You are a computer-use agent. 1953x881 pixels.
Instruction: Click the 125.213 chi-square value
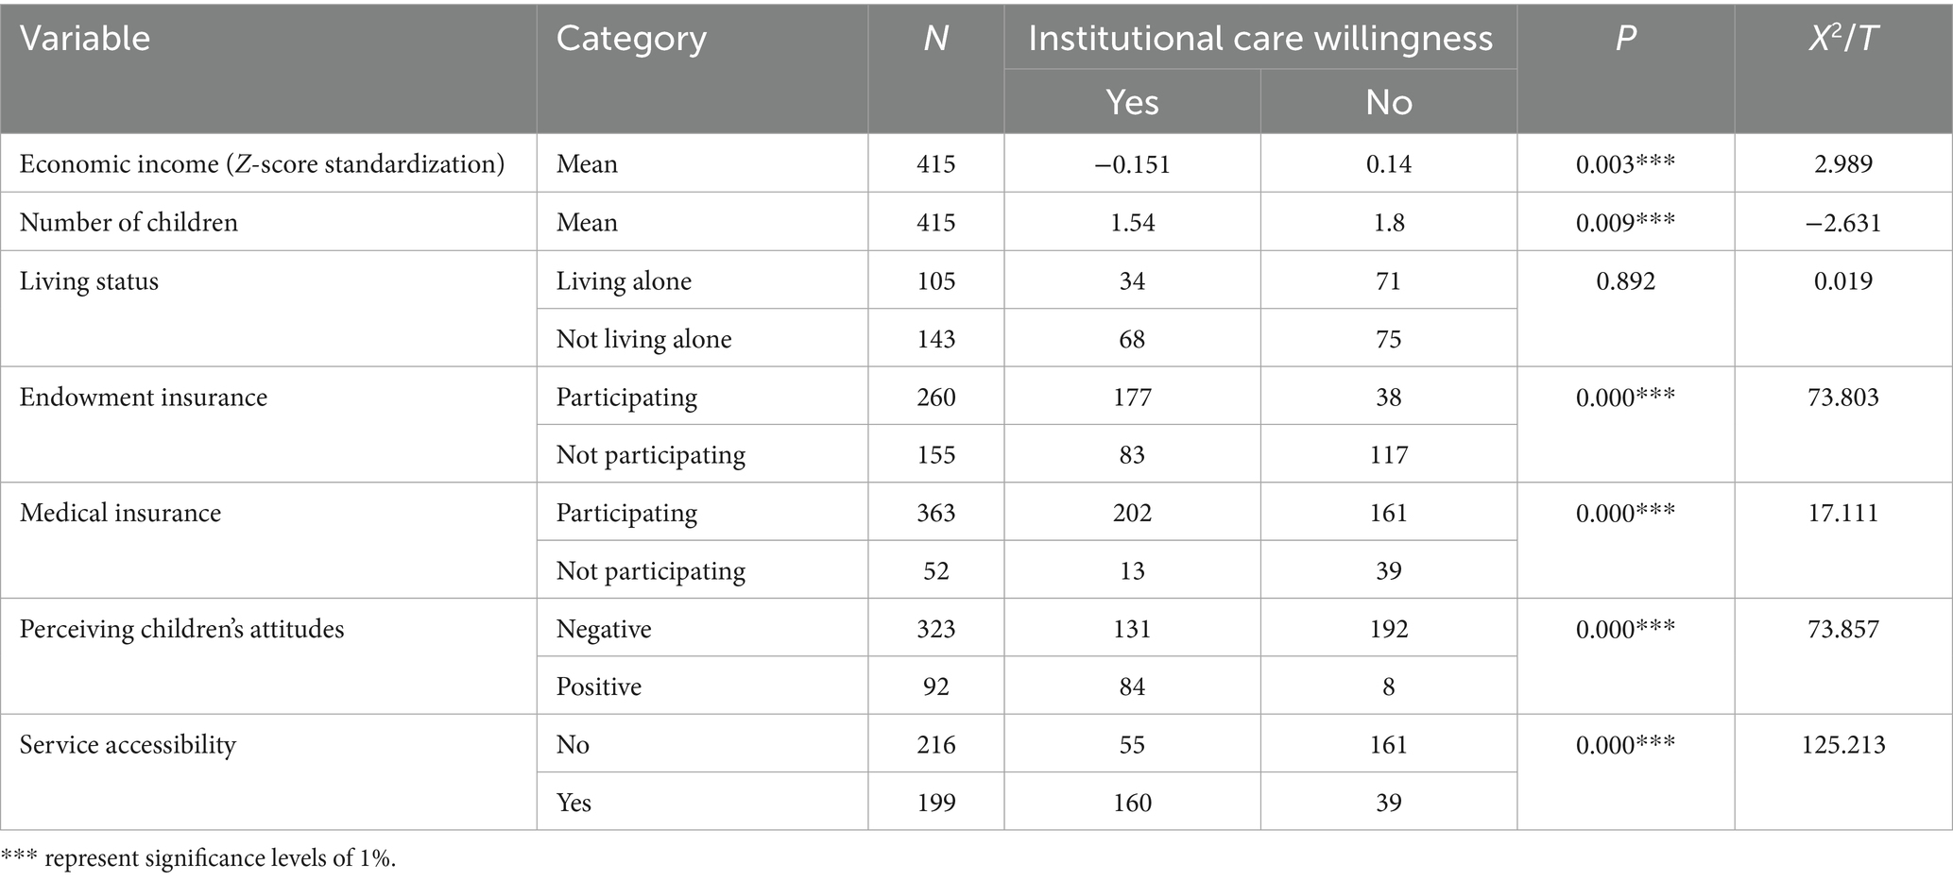[1842, 746]
